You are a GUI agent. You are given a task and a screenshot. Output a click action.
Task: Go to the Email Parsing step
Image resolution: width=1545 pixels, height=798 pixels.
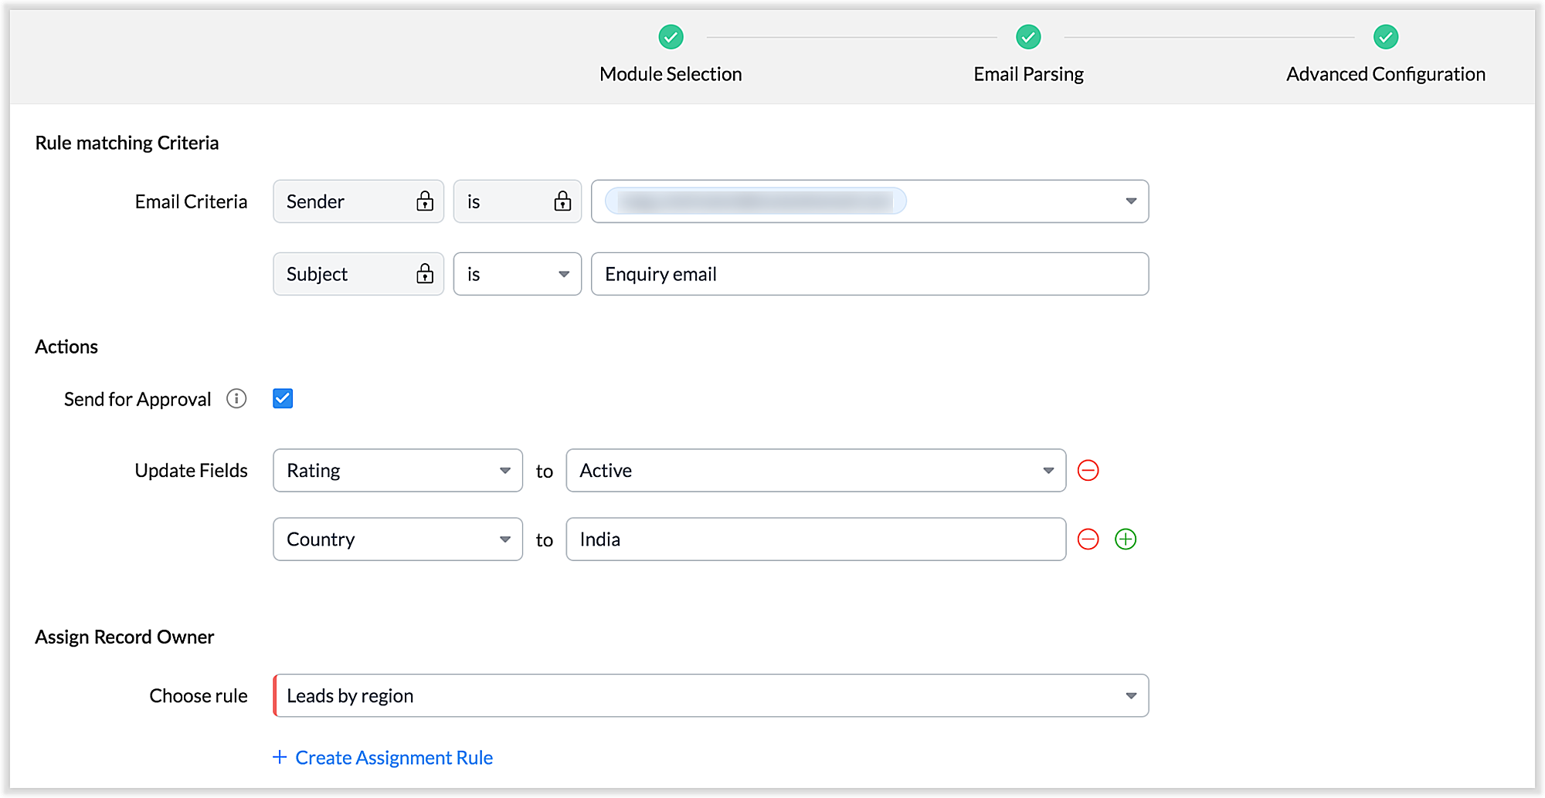coord(1028,73)
